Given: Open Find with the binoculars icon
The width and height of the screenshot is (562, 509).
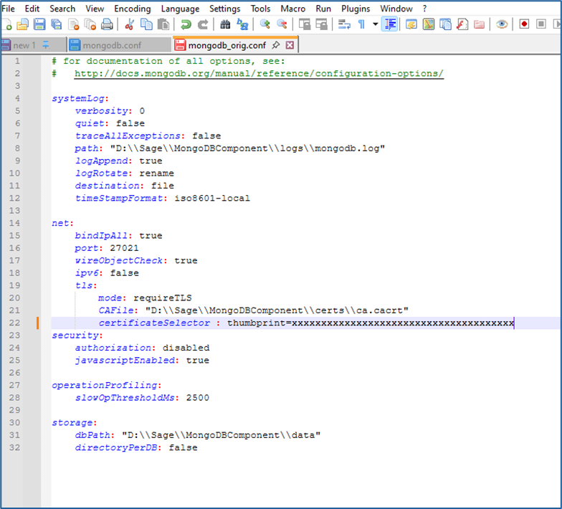Looking at the screenshot, I should click(x=225, y=24).
